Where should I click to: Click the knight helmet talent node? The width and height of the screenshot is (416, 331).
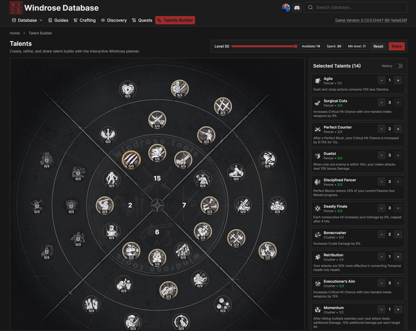click(112, 232)
